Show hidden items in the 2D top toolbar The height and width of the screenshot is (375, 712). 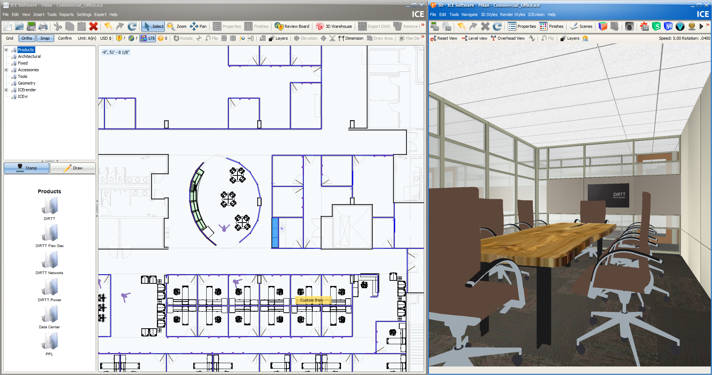click(423, 25)
